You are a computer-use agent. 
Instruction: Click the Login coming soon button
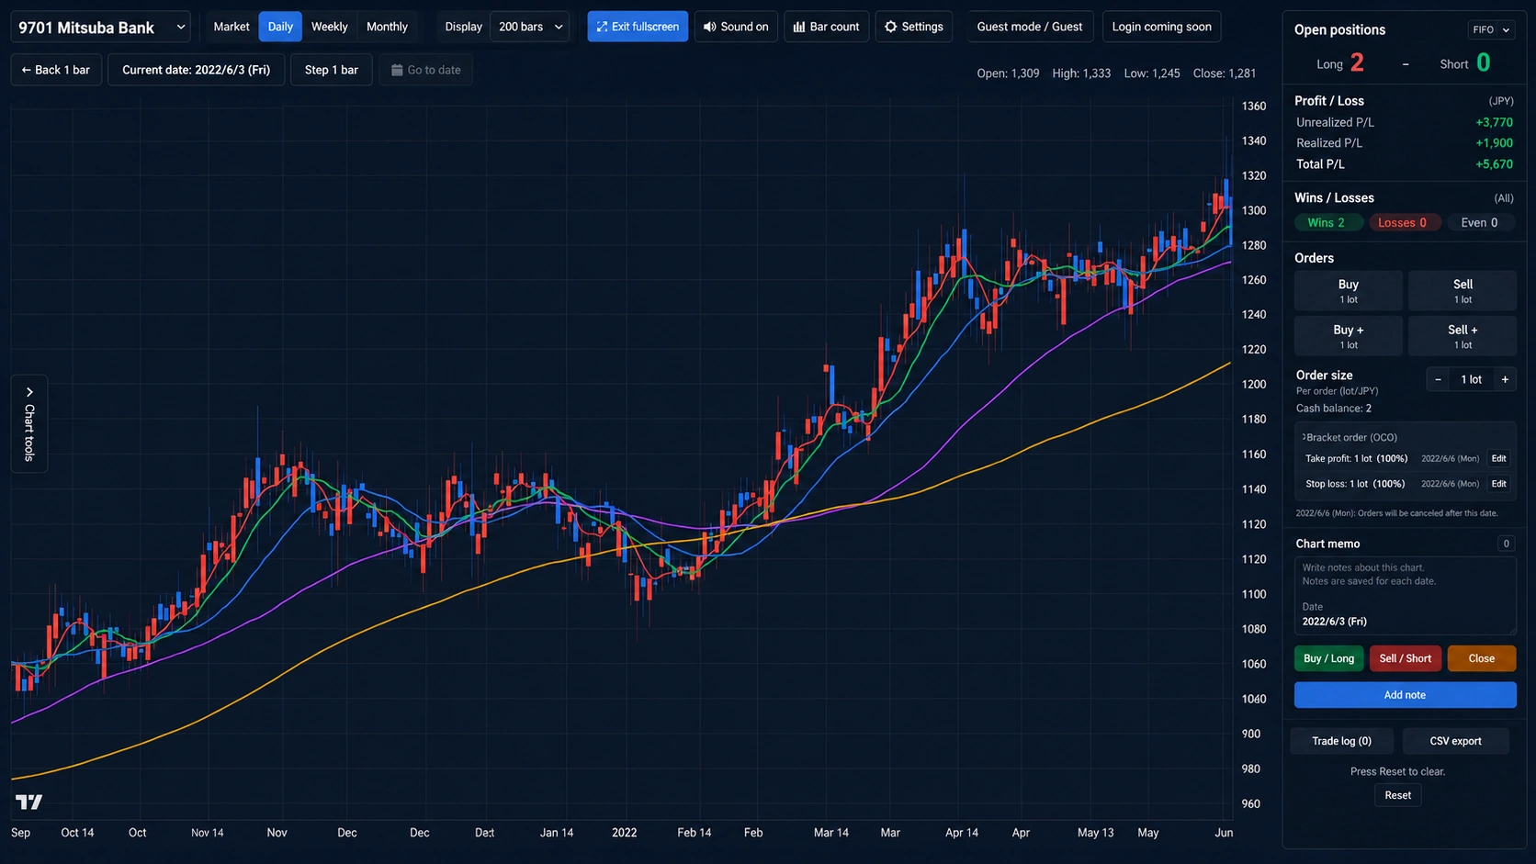(x=1161, y=27)
